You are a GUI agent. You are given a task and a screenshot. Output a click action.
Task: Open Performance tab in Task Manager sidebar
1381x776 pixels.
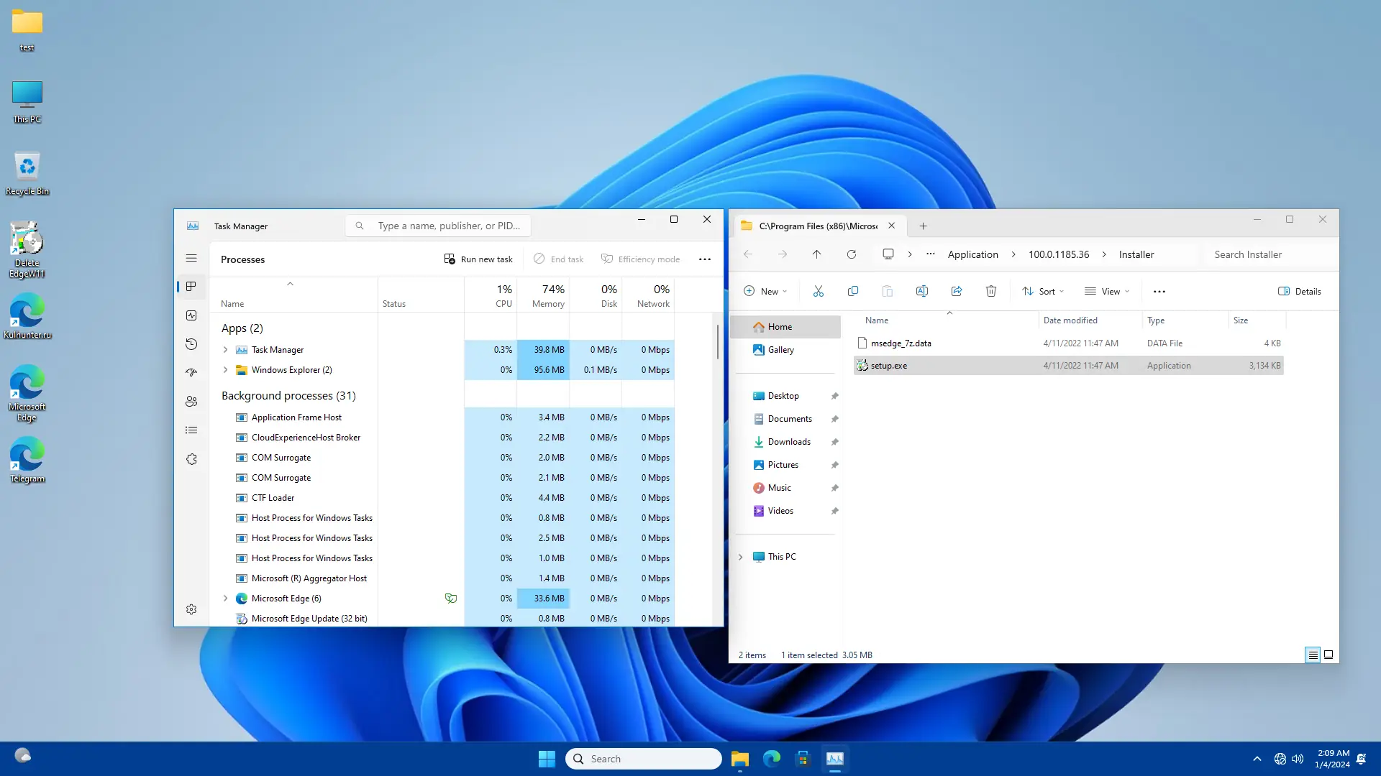pos(191,315)
